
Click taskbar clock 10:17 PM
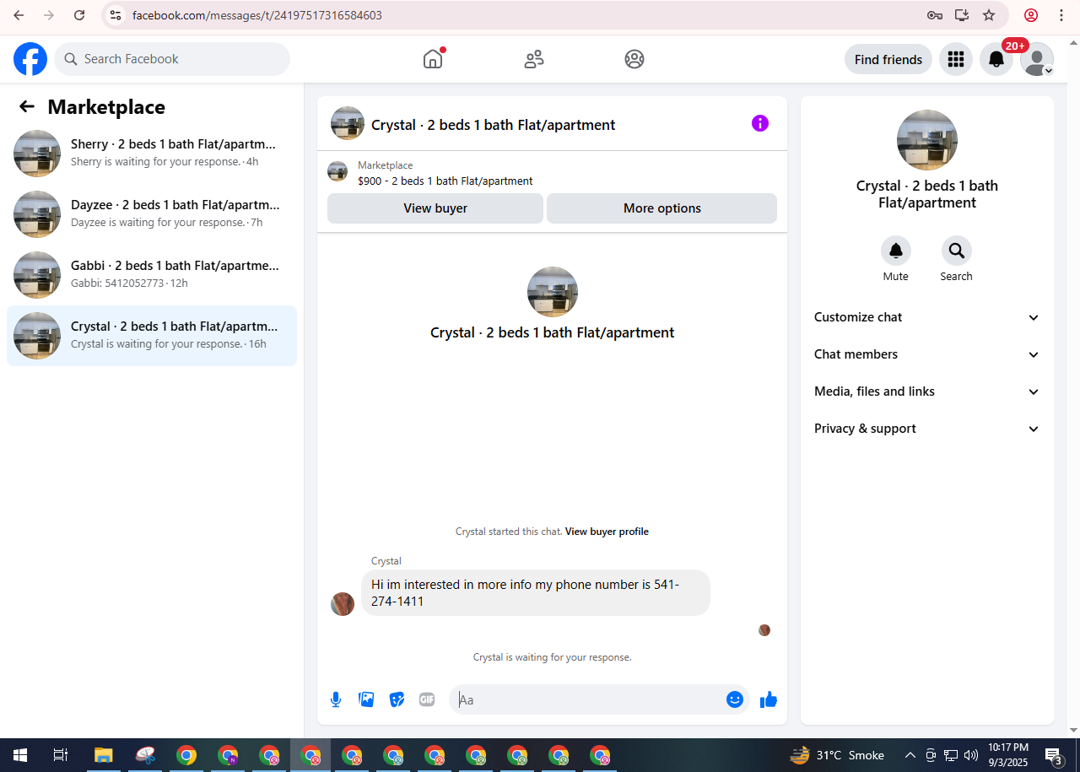[x=1008, y=755]
